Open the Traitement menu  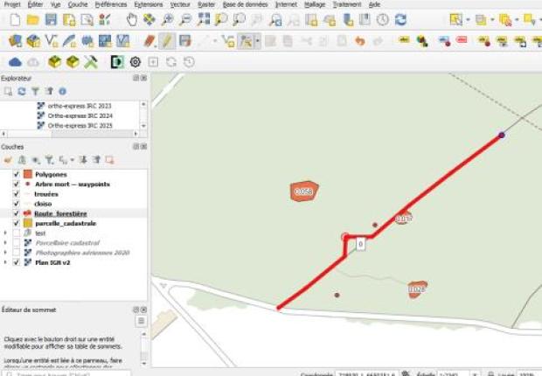pos(347,4)
